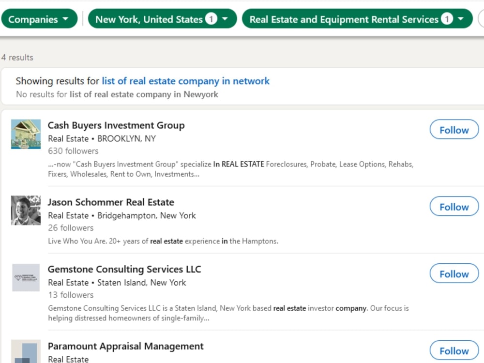484x363 pixels.
Task: Click the '13 followers' text
Action: 71,295
